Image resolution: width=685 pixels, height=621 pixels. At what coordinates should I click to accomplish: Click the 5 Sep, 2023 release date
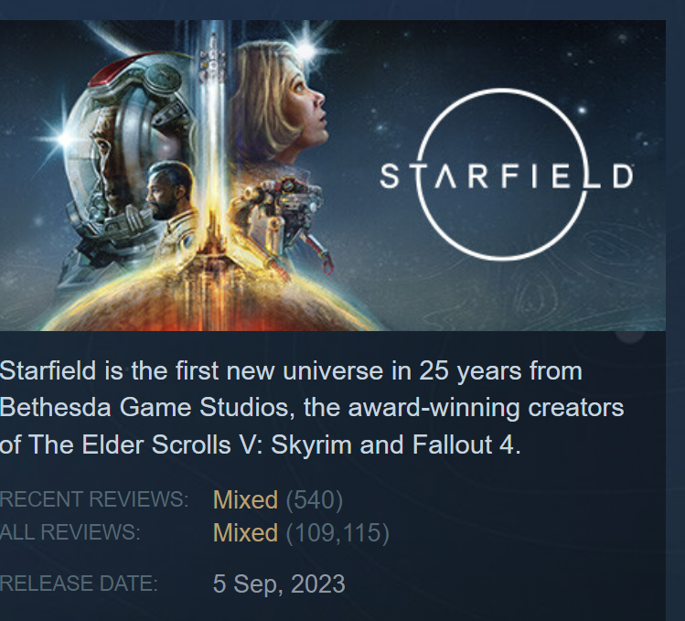click(279, 584)
